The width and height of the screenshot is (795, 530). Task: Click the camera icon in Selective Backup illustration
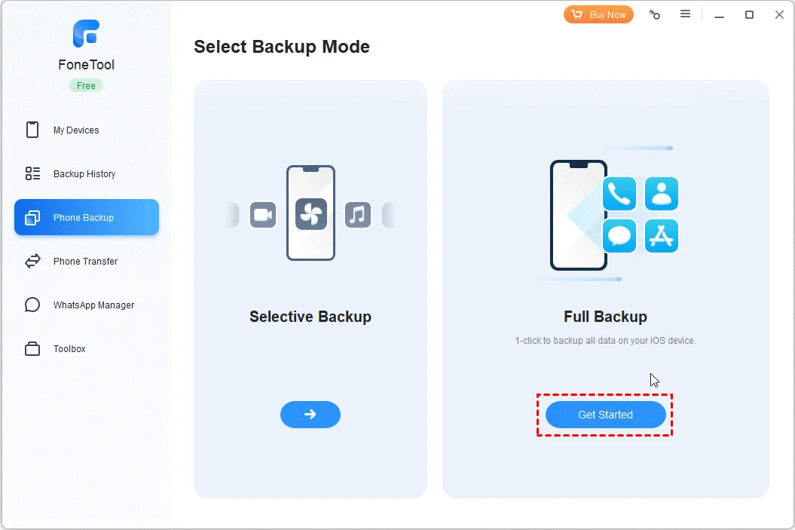click(263, 215)
